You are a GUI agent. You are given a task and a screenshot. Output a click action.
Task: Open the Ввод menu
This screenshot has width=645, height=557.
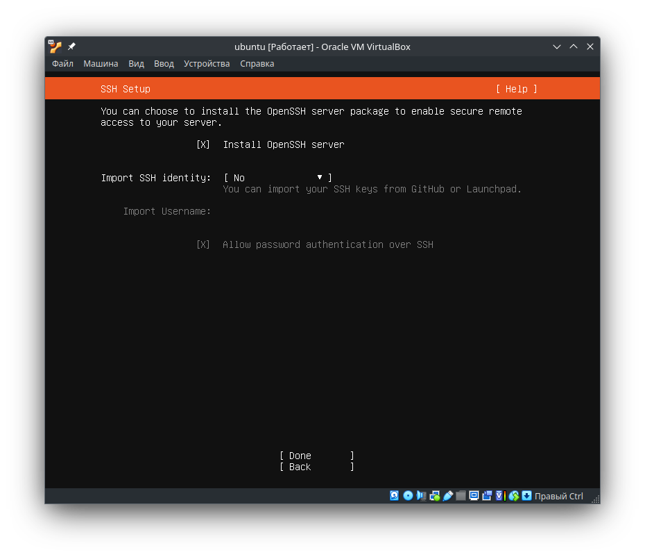[x=164, y=63]
